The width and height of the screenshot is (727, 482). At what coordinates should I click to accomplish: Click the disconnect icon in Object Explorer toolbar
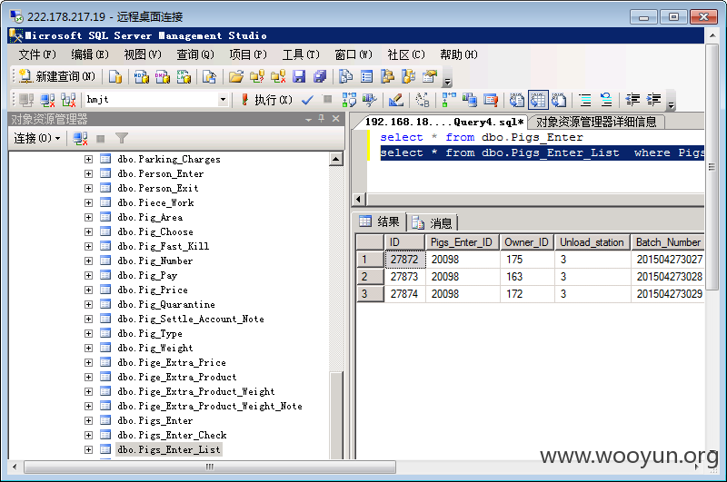coord(80,138)
